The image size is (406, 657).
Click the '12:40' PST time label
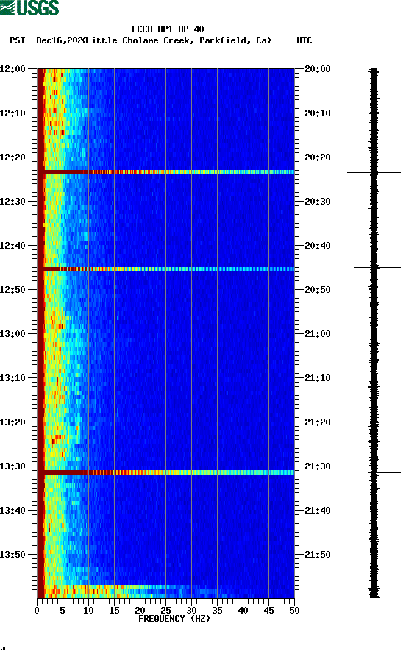[x=13, y=246]
